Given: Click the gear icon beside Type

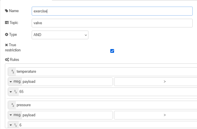Looking at the screenshot, I should (x=7, y=35).
